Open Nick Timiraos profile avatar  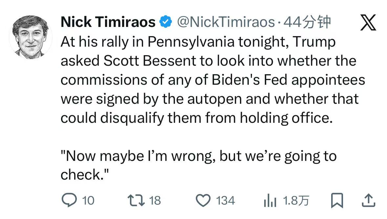(x=31, y=37)
